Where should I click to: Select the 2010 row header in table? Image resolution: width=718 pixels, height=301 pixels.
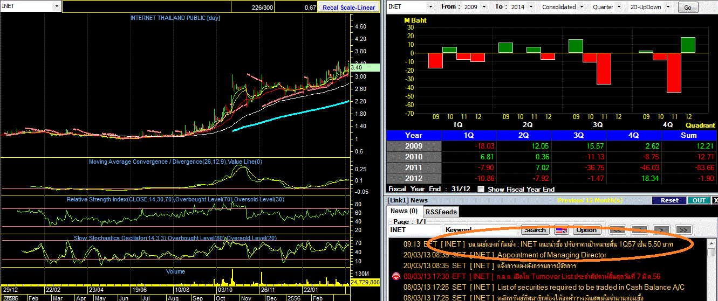(x=414, y=157)
